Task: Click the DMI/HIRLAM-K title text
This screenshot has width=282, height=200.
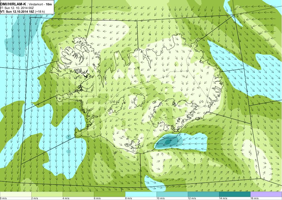Action: pyautogui.click(x=13, y=5)
